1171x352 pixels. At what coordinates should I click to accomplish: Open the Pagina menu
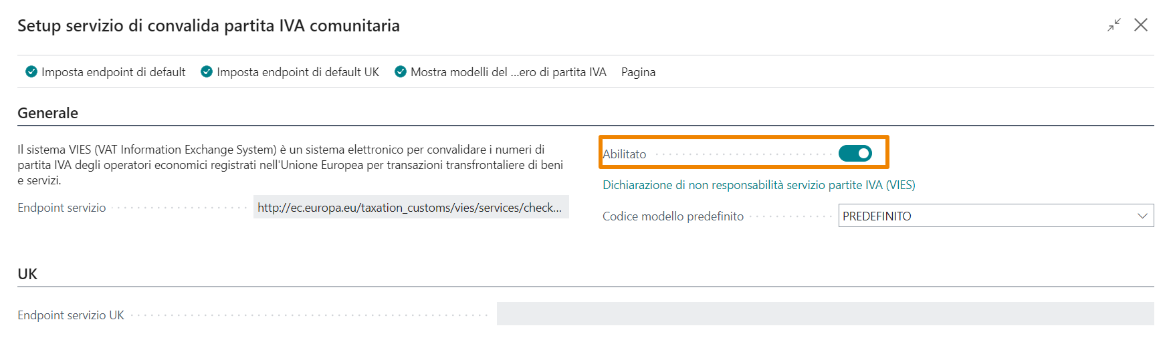[x=638, y=72]
